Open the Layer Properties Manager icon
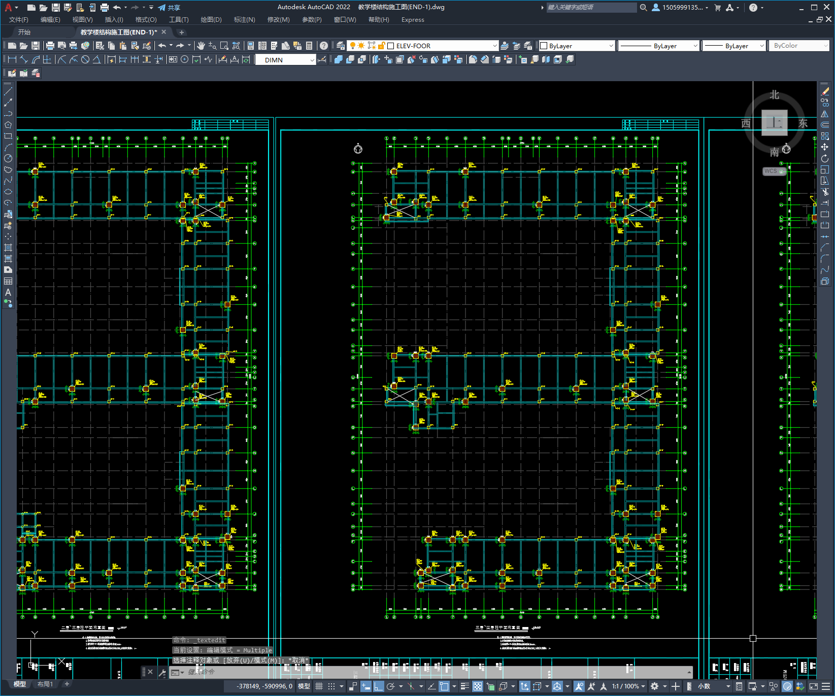Screen dimensions: 835x696 point(340,46)
